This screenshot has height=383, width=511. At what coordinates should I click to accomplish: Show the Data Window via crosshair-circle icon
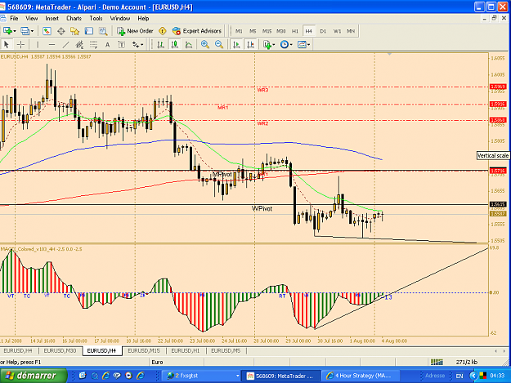61,31
